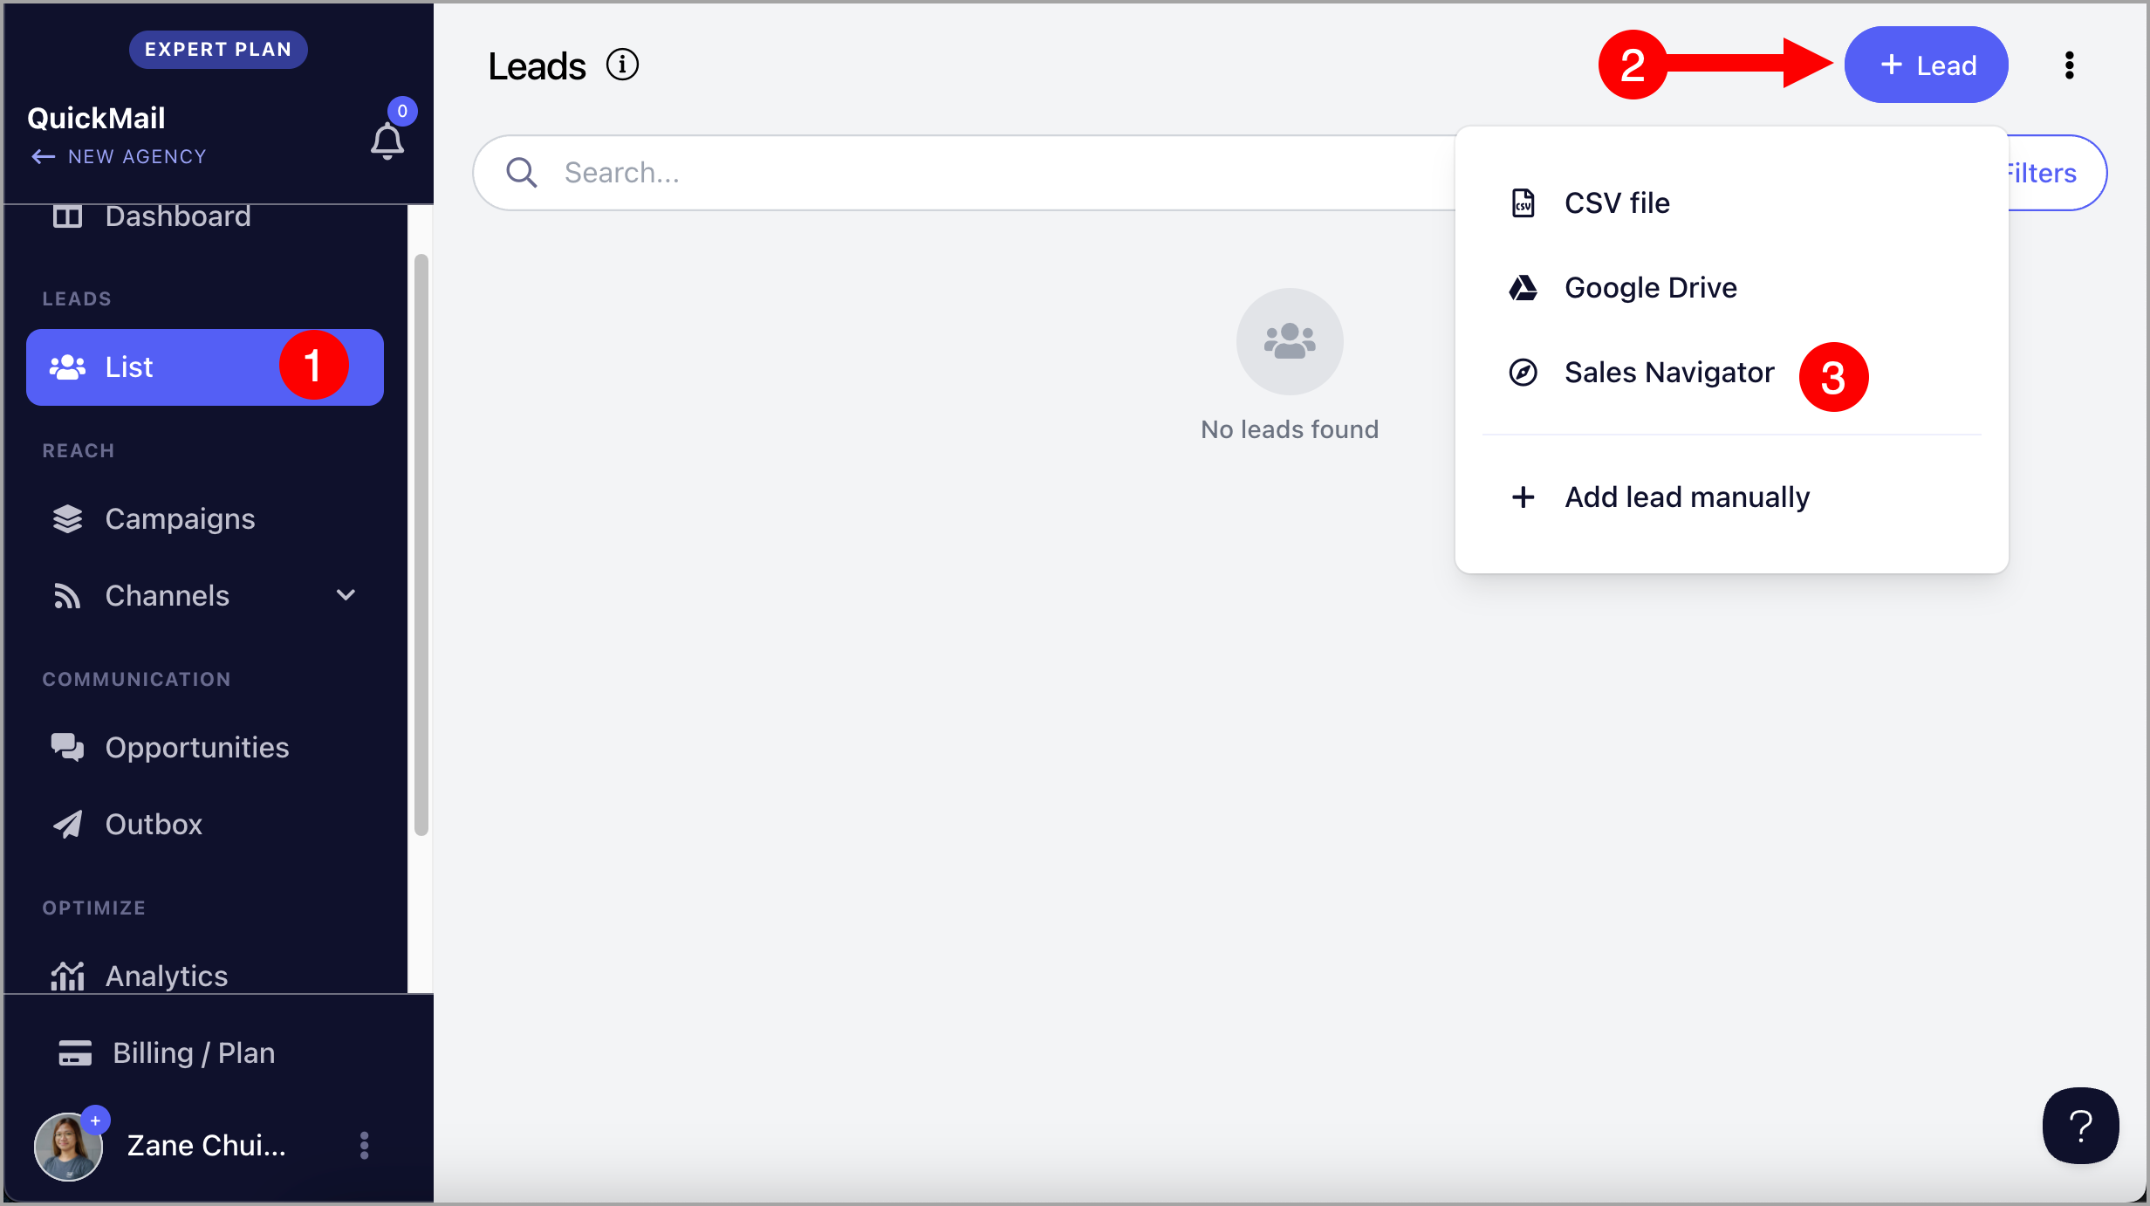This screenshot has width=2150, height=1206.
Task: Click the back arrow beside New Agency
Action: pos(44,157)
